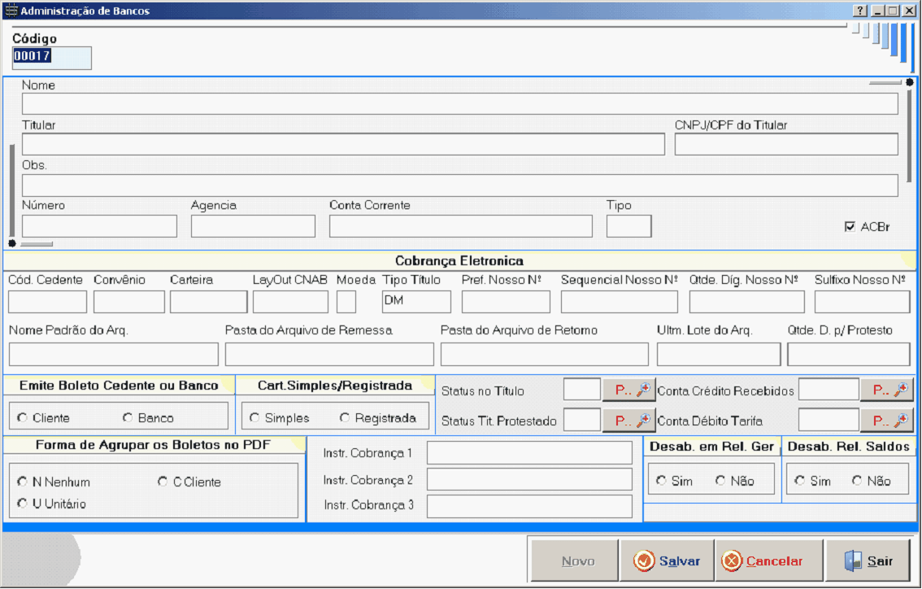Select Sim under Desab. em Rel. Ger
Screen dimensions: 922x589
point(661,481)
